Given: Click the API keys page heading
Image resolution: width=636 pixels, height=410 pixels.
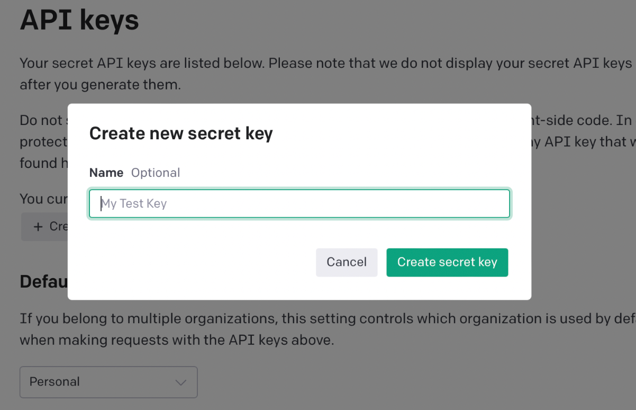Looking at the screenshot, I should tap(79, 20).
